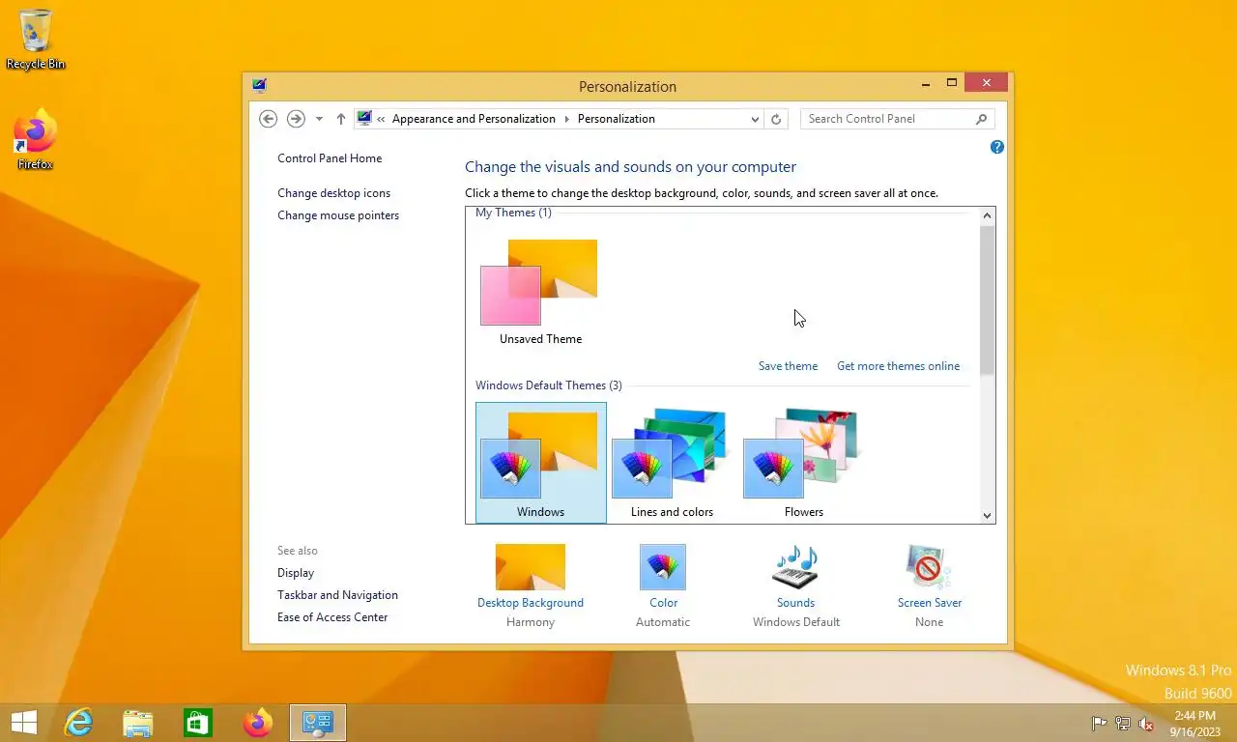The height and width of the screenshot is (742, 1237).
Task: Open the Color settings icon
Action: coord(663,567)
